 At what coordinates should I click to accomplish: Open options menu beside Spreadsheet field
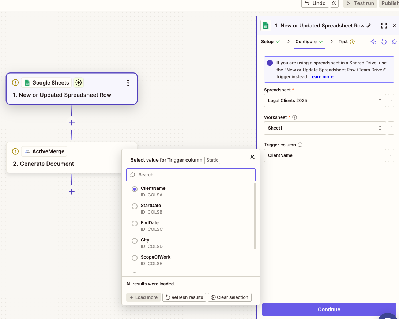tap(391, 101)
